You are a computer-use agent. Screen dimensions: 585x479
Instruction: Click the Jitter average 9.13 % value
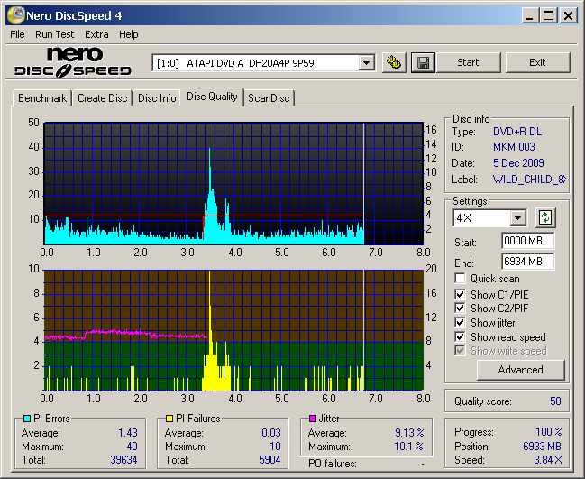(x=409, y=433)
